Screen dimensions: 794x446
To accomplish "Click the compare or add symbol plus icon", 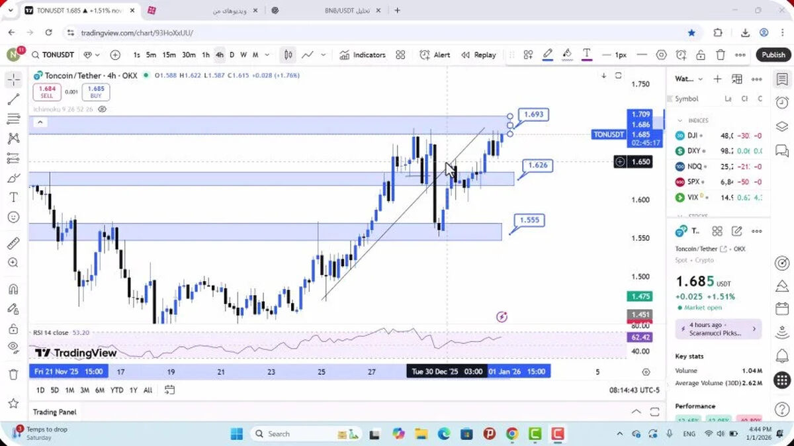I will pyautogui.click(x=115, y=55).
